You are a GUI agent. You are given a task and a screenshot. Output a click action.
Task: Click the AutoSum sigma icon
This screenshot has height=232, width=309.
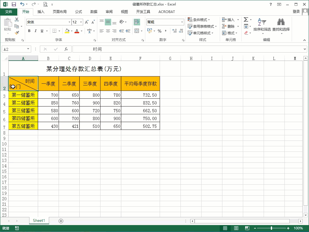(x=246, y=20)
